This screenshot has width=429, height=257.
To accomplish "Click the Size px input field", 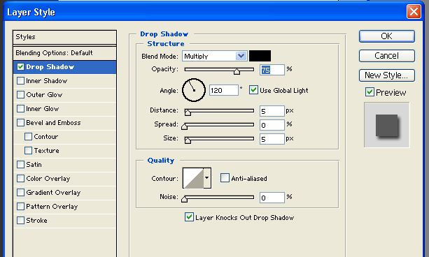I will 272,139.
